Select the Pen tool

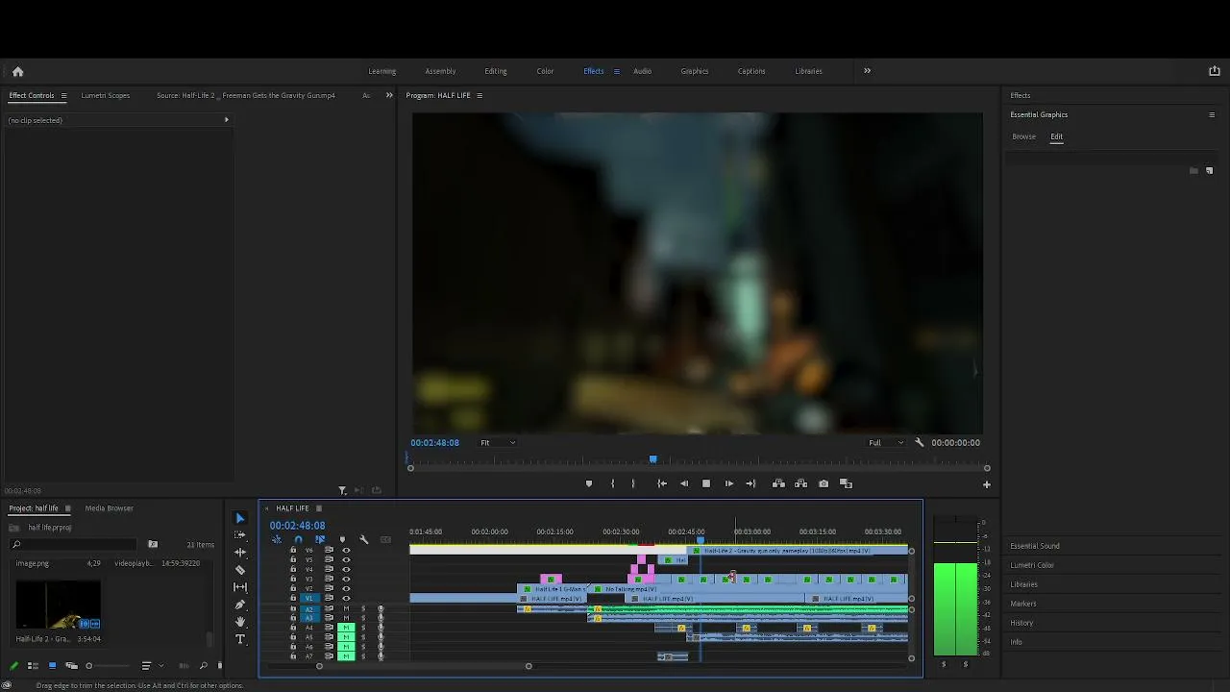click(x=240, y=605)
